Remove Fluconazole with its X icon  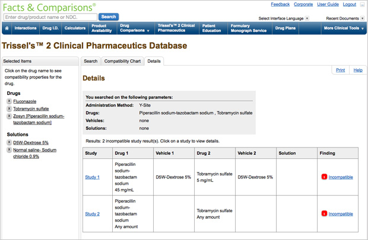coord(9,101)
